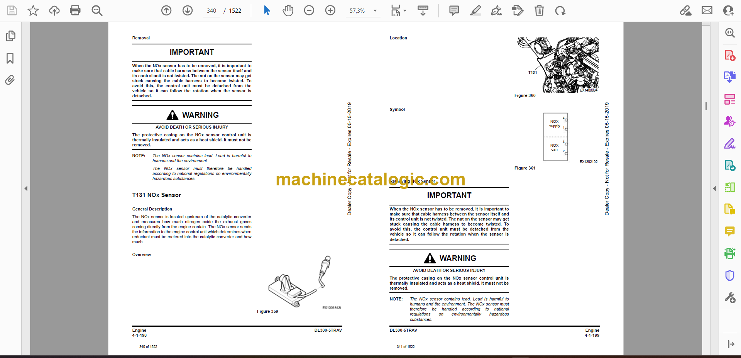Screen dimensions: 741x358
Task: Open the yellow page-with-note tool in right pane
Action: (x=730, y=209)
